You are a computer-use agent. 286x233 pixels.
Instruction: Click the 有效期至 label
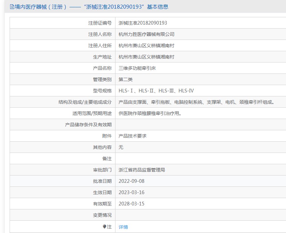pos(102,204)
